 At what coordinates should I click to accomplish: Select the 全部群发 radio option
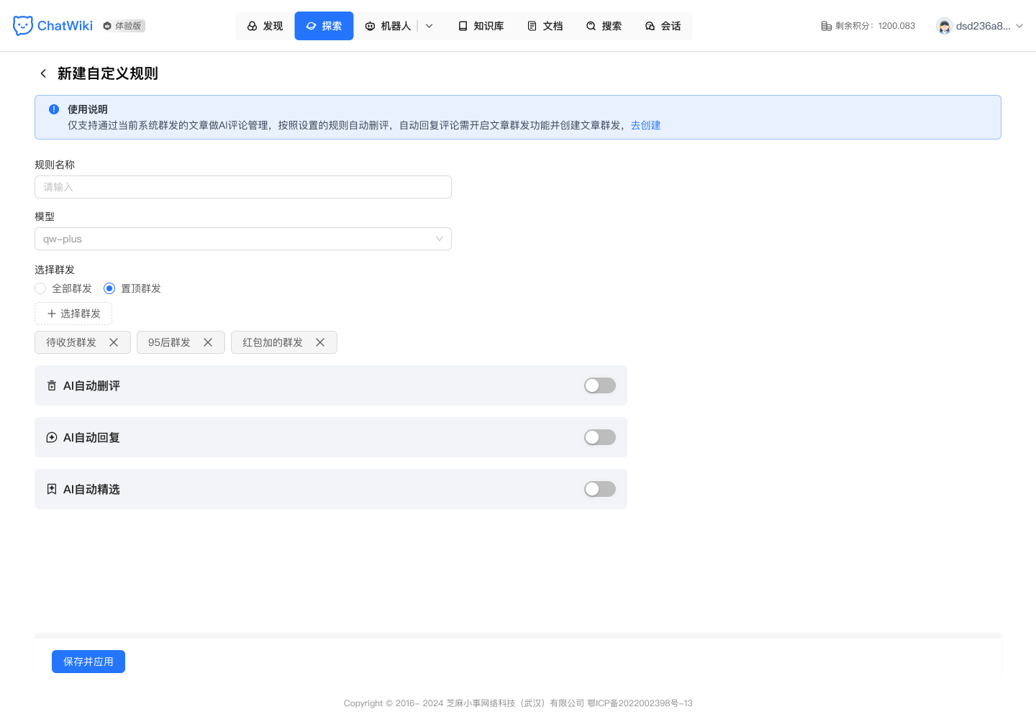pos(40,288)
